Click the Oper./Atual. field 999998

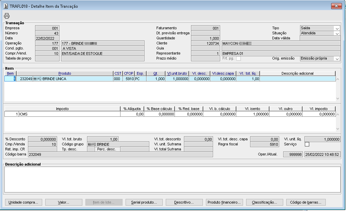293,154
